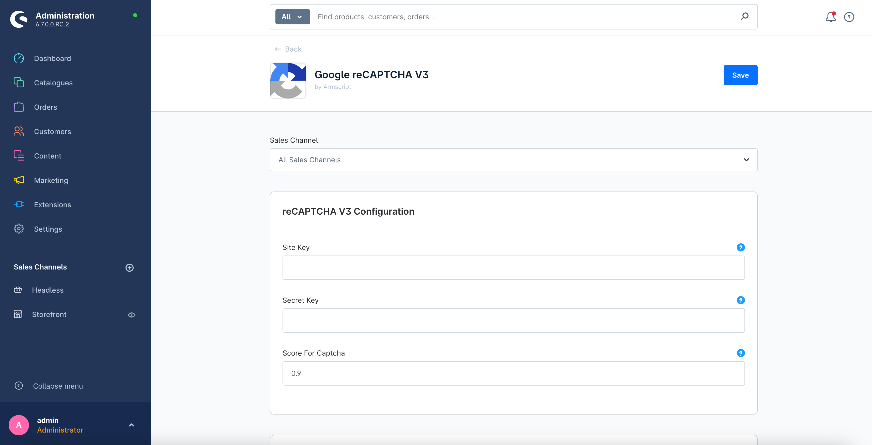Open the Catalogues menu
872x445 pixels.
53,83
